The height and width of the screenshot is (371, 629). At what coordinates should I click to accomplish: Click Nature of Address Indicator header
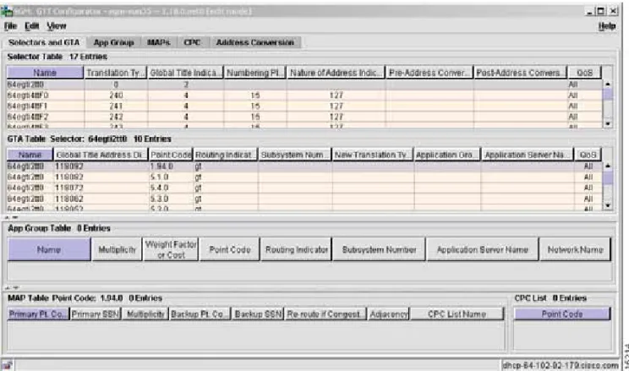pyautogui.click(x=336, y=73)
